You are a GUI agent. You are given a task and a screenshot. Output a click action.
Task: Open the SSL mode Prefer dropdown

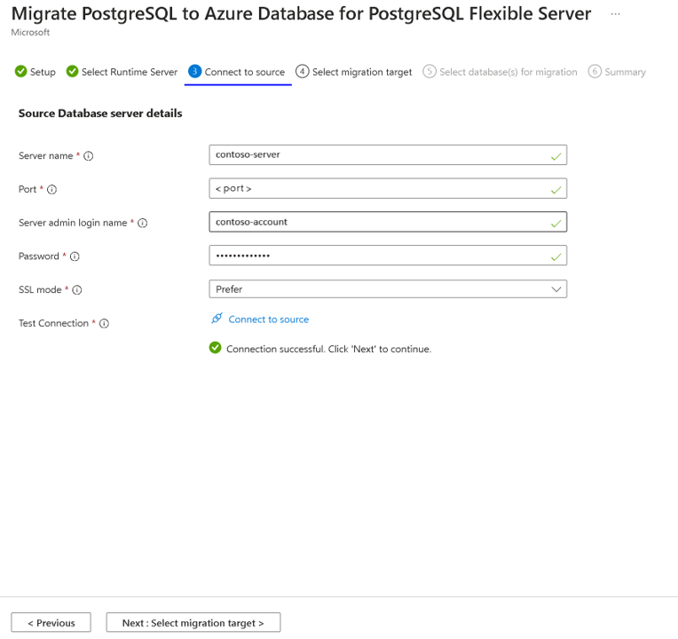click(x=388, y=289)
